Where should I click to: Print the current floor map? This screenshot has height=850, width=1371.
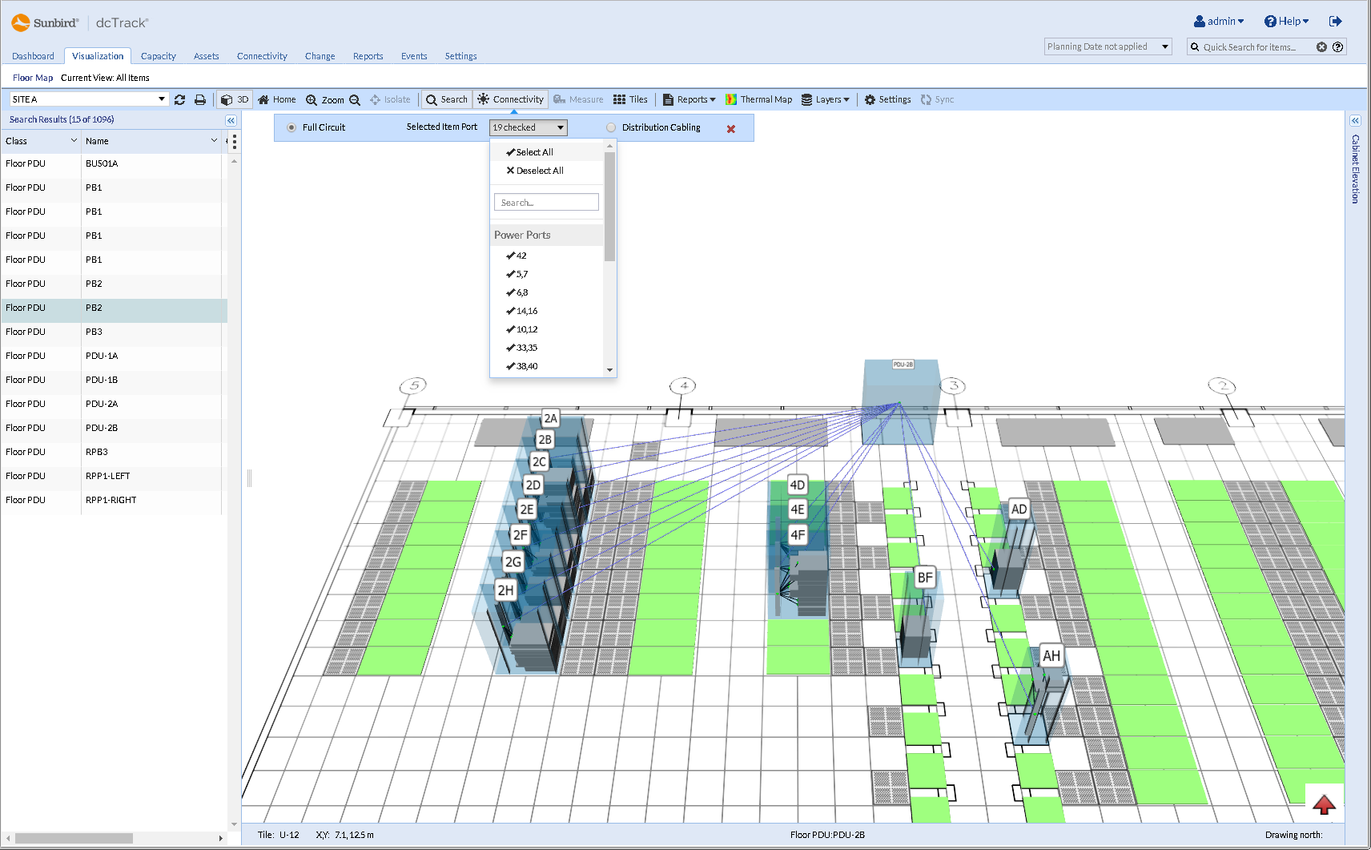click(200, 99)
